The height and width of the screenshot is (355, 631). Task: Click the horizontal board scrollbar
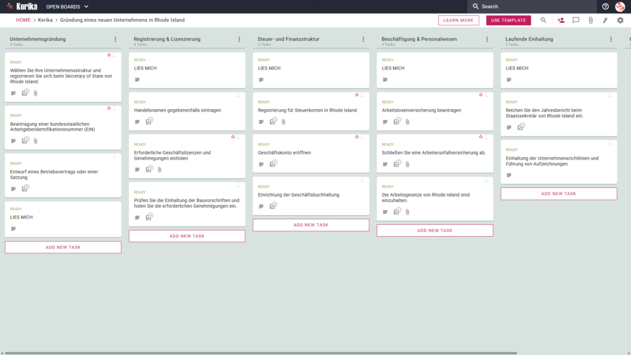(261, 353)
